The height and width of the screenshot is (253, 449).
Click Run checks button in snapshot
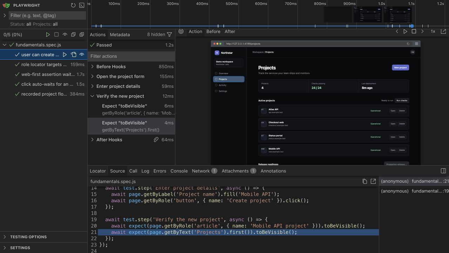[x=402, y=100]
